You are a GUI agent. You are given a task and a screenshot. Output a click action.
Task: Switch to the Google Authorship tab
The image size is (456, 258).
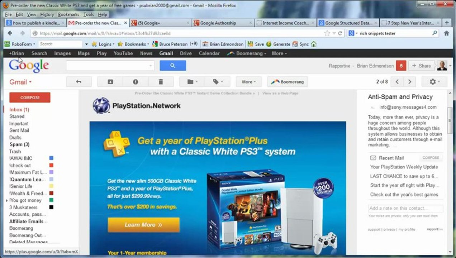coord(223,23)
